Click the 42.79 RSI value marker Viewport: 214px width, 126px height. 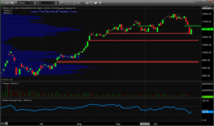(207, 112)
